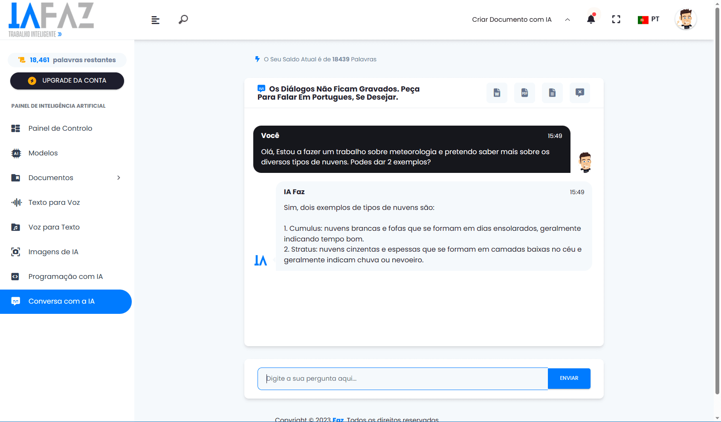This screenshot has height=422, width=721.
Task: Toggle fullscreen mode
Action: tap(616, 19)
